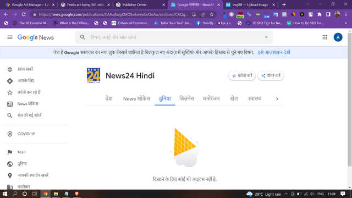Open Task View on taskbar
This screenshot has width=352, height=198.
pos(34,194)
